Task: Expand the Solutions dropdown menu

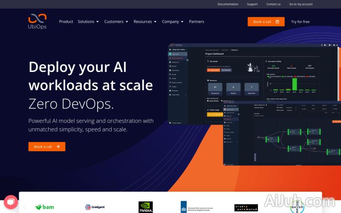Action: (88, 21)
